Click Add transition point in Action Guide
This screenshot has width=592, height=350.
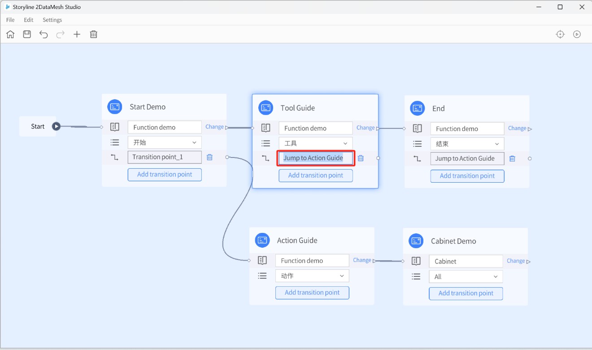(312, 293)
